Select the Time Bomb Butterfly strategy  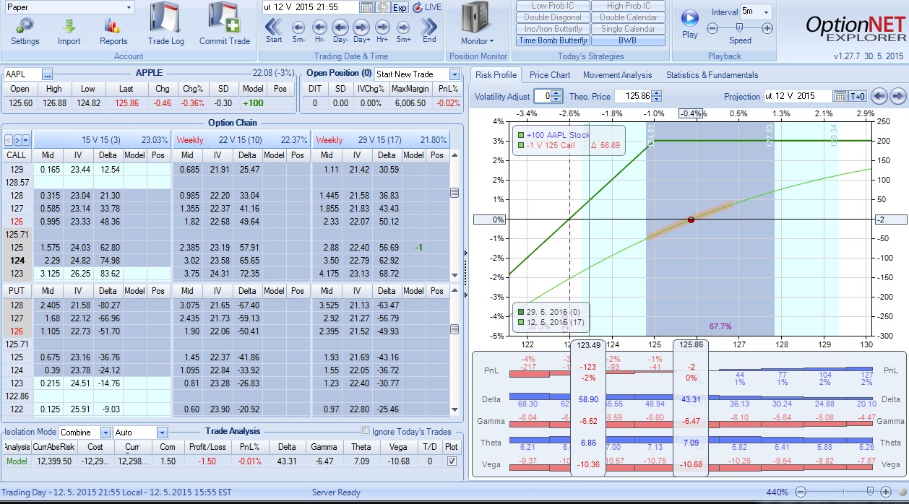(x=553, y=40)
